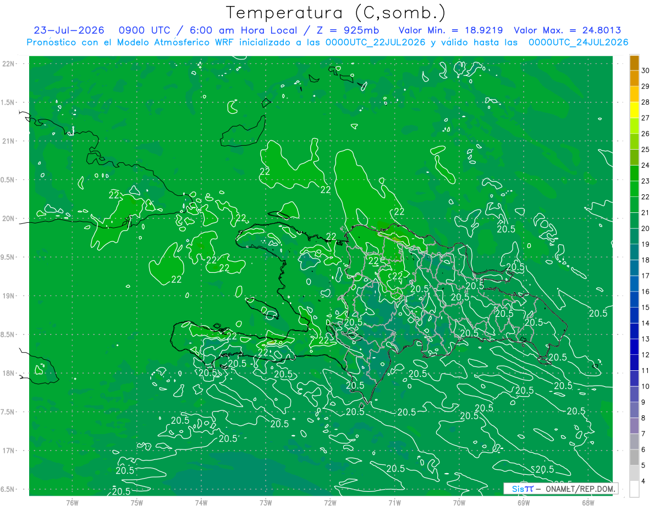Viewport: 660px width, 510px height.
Task: Pick the yellow swatch between 27 and 28
Action: (x=634, y=110)
